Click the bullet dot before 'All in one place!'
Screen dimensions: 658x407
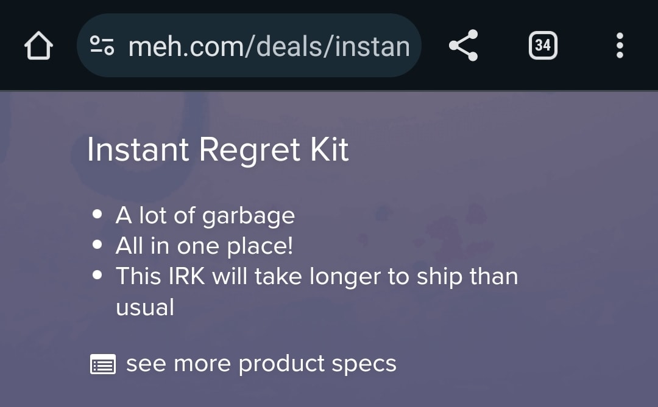pyautogui.click(x=97, y=245)
